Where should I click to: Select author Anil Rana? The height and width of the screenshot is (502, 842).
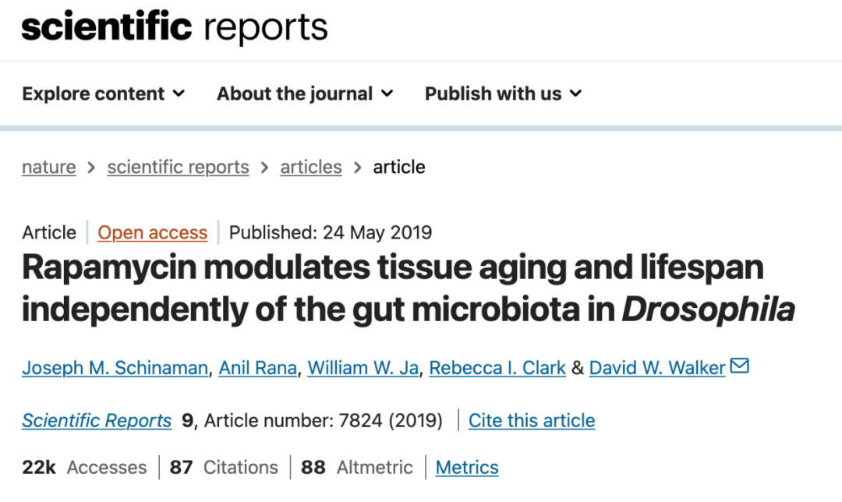(258, 368)
